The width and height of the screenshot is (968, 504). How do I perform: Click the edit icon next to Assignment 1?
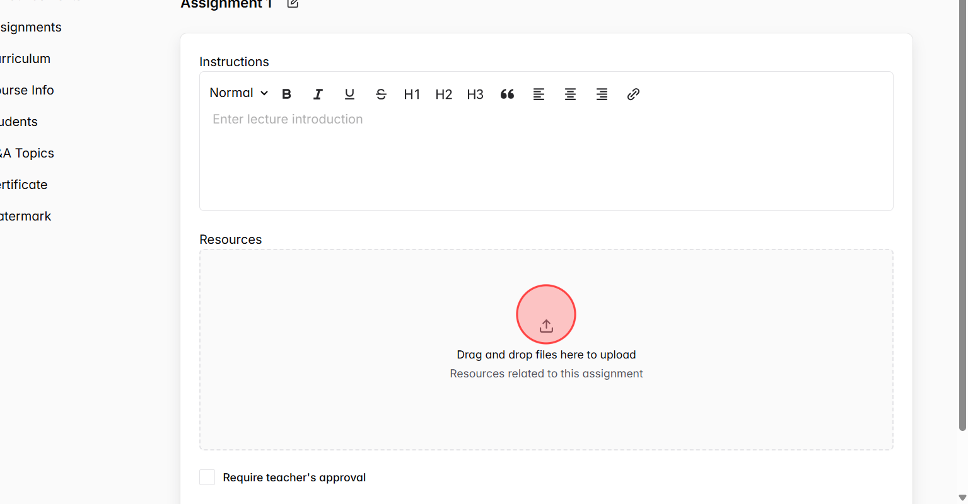291,4
